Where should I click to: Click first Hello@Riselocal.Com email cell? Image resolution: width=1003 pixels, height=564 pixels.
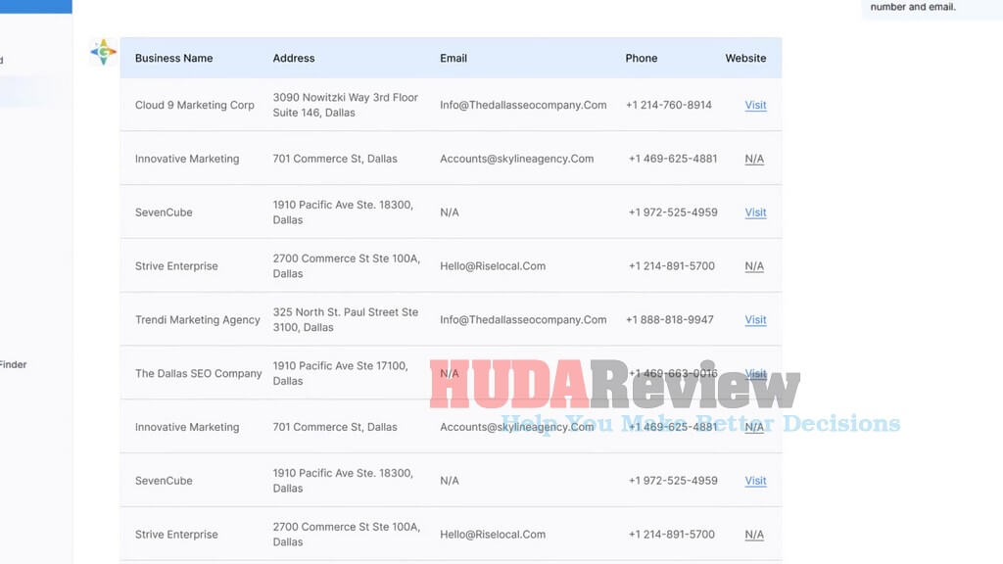493,266
